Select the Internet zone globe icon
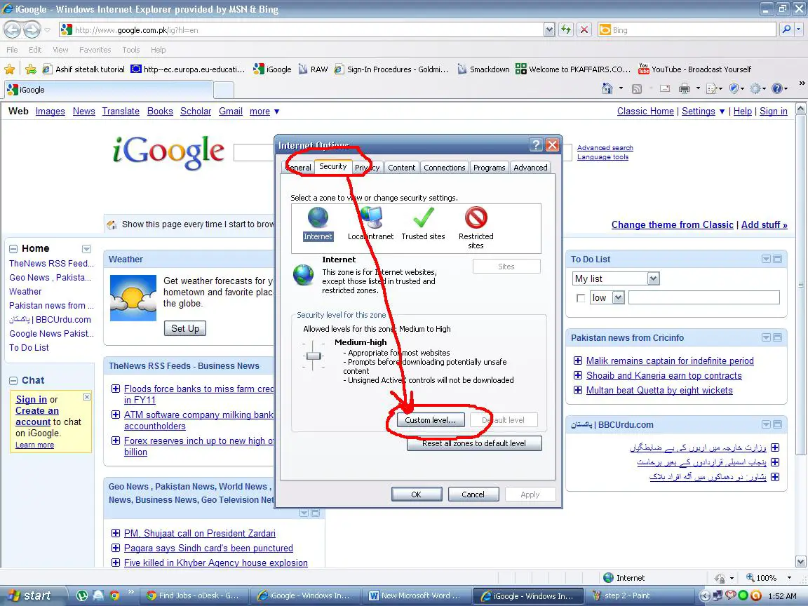 (318, 218)
